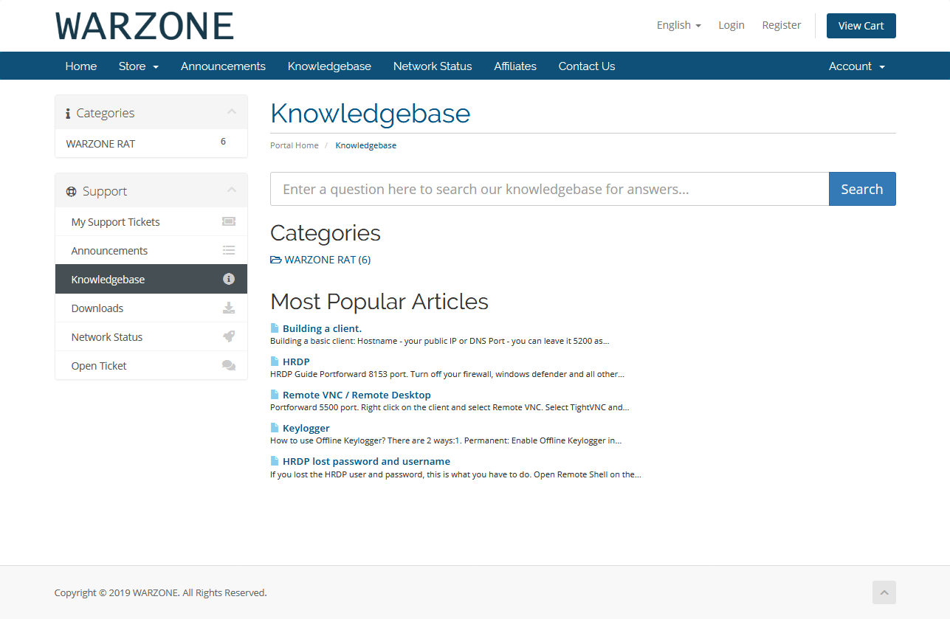
Task: Collapse the Categories sidebar panel
Action: coord(232,112)
